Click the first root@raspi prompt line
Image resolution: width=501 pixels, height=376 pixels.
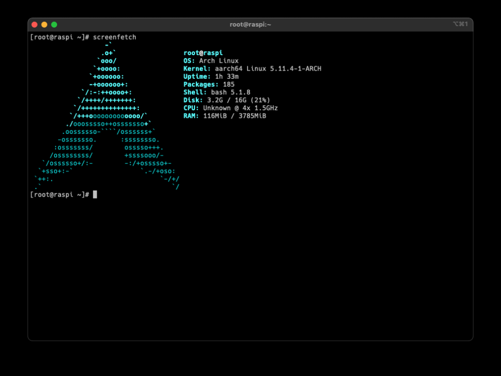[60, 37]
